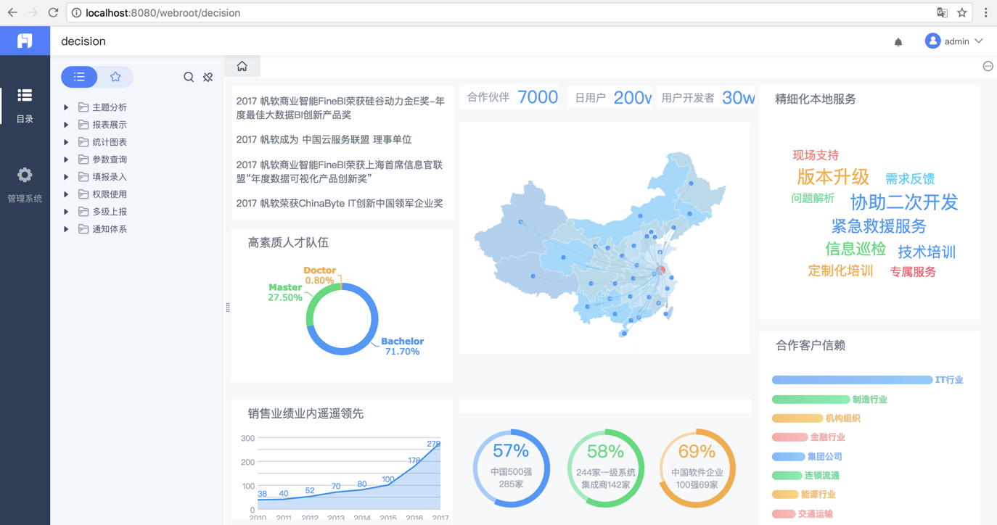Click the 69% 中国软件企业 ring gauge

click(x=697, y=468)
